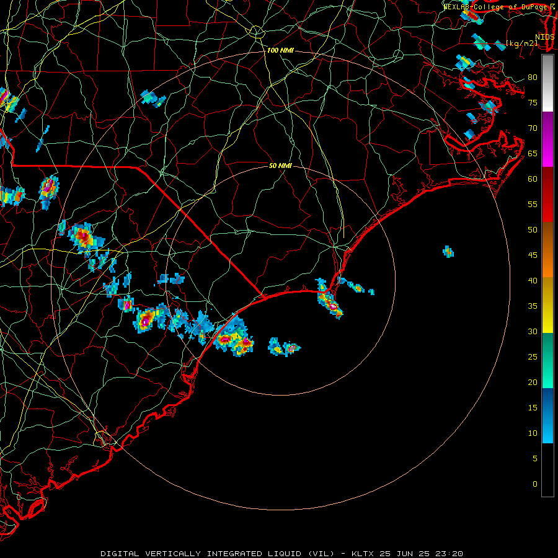
Task: Click the 'NEXLAB-College of DuPage' credit text
Action: (x=496, y=7)
